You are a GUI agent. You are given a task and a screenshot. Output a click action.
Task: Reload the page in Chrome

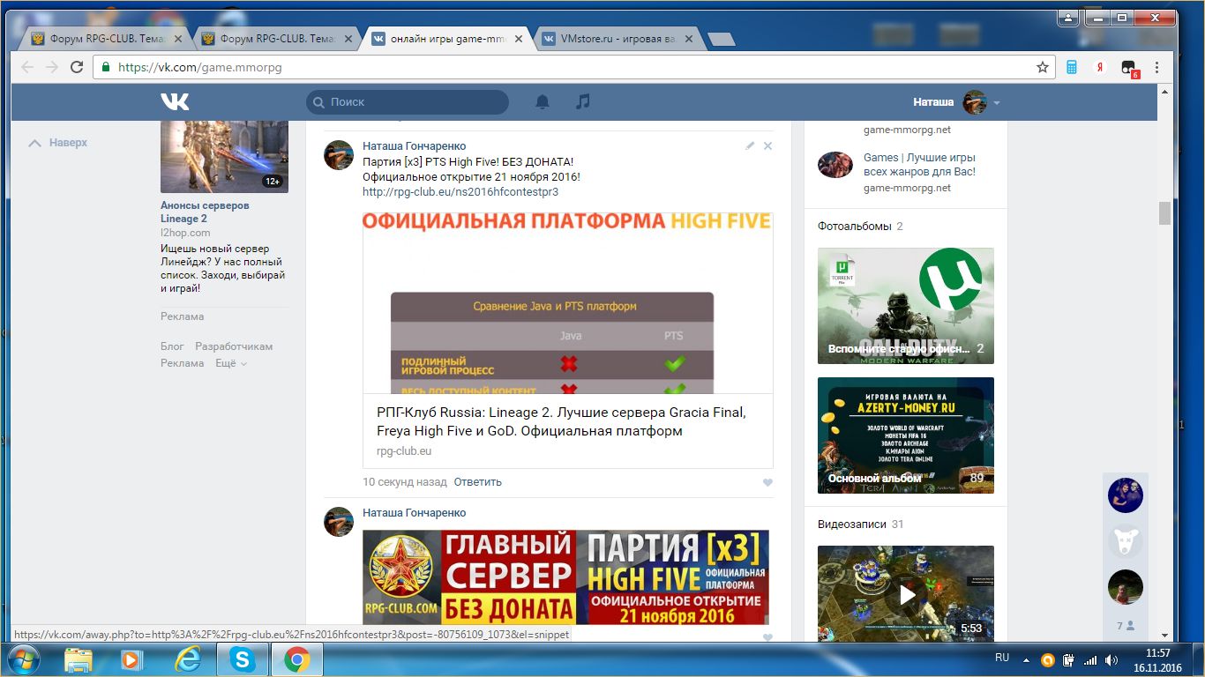click(x=77, y=67)
